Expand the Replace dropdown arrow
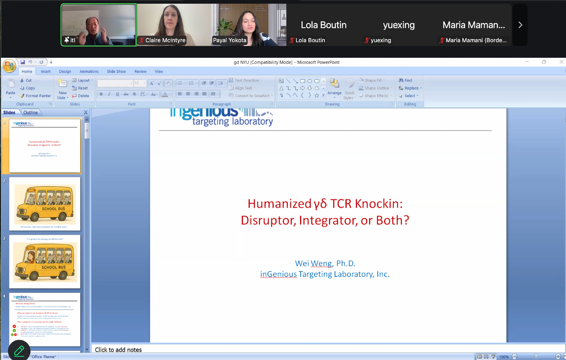Viewport: 566px width, 360px height. pyautogui.click(x=421, y=88)
